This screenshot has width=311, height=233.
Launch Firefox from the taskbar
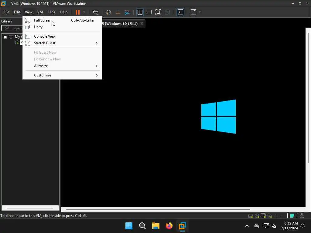[169, 226]
